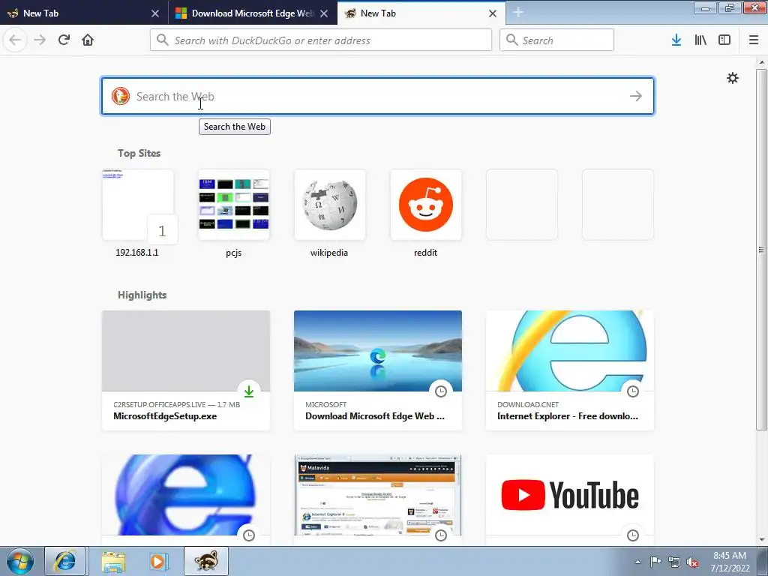Click the forward navigation arrow
Screen dimensions: 768x576
tap(40, 40)
